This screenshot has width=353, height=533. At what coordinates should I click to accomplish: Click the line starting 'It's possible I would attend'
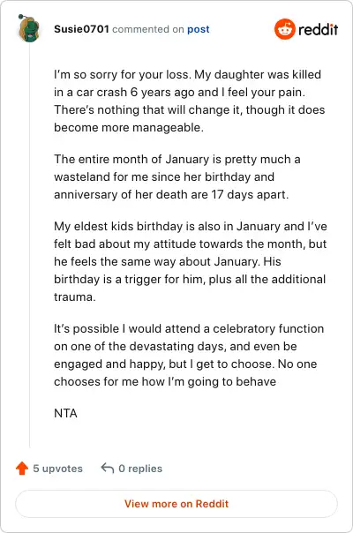(189, 328)
